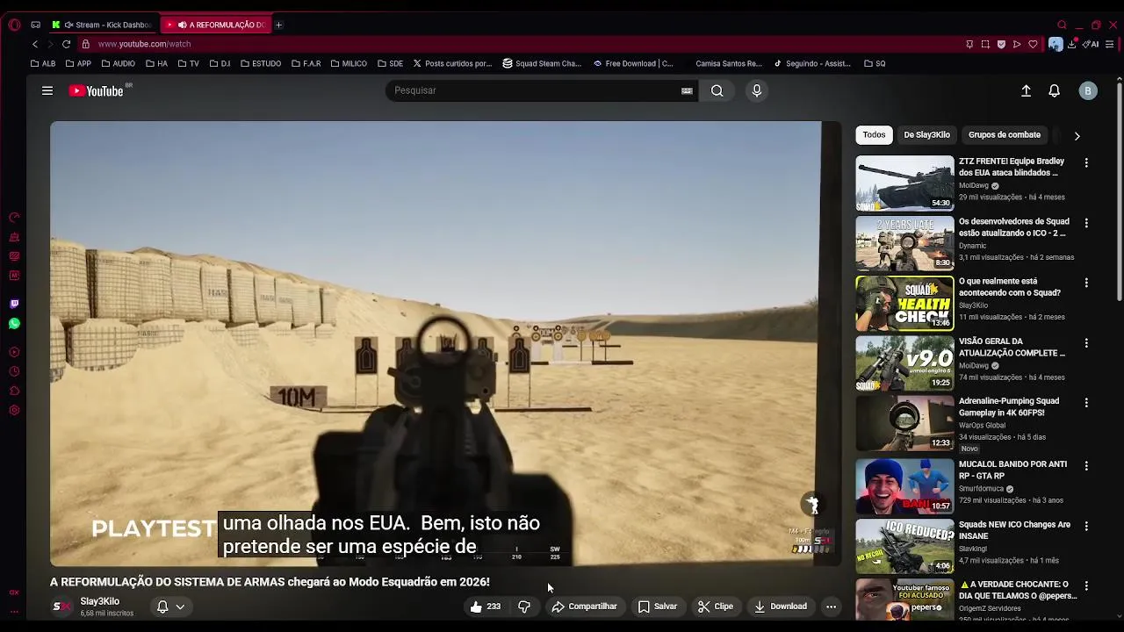This screenshot has height=632, width=1124.
Task: Open the AUDIO bookmarks folder
Action: pos(118,63)
